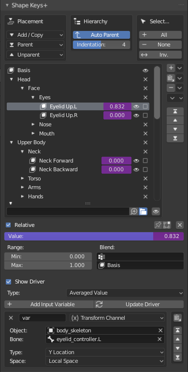Screen dimensions: 188x372
Task: Open the dropdown arrow next to plus button
Action: click(180, 68)
